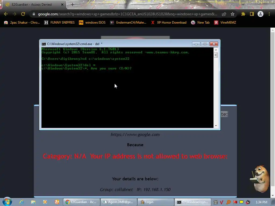Click the lock icon in the address bar

(x=34, y=14)
